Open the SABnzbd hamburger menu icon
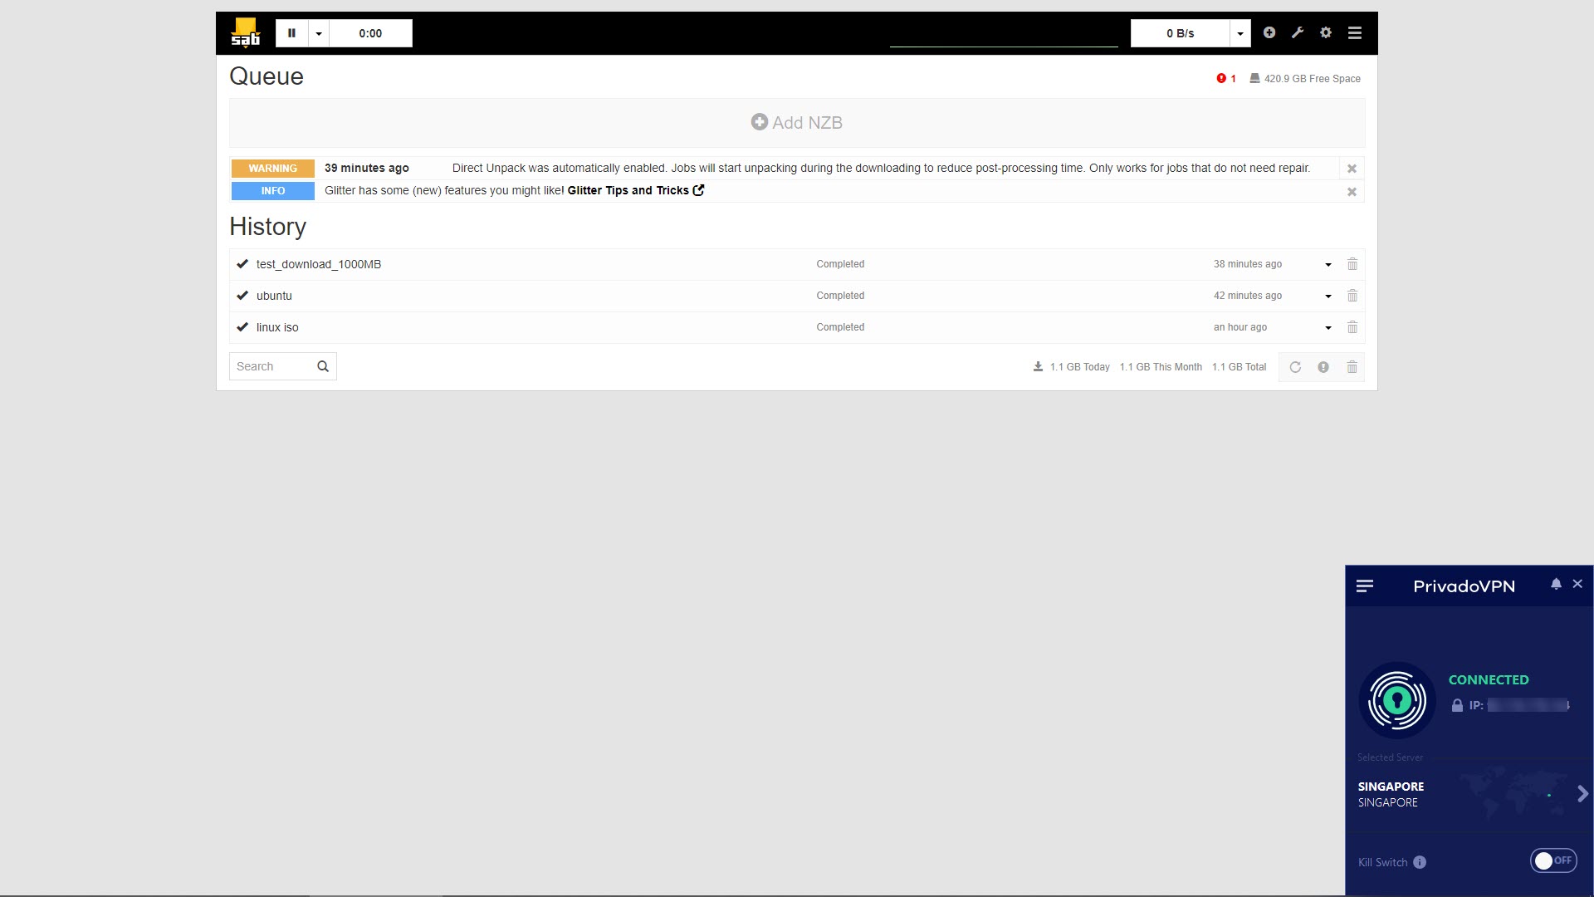This screenshot has width=1594, height=897. [x=1356, y=33]
